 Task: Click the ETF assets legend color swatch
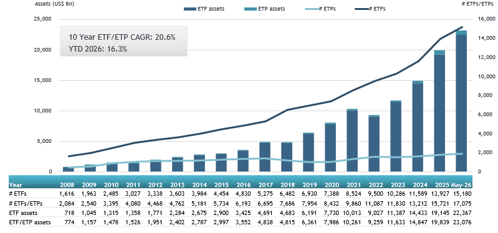point(189,9)
